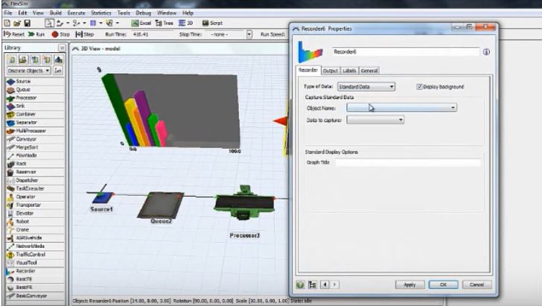Toggle Display background checkbox
The image size is (542, 306).
pos(419,87)
